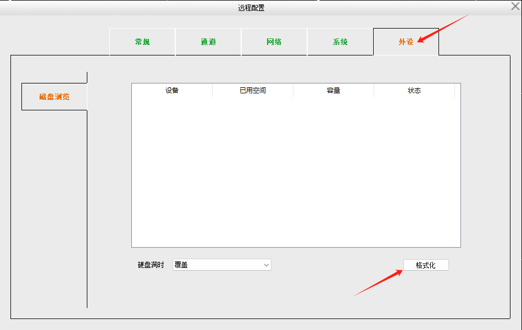Switch to the 常规 tab
This screenshot has height=330, width=522.
click(142, 42)
